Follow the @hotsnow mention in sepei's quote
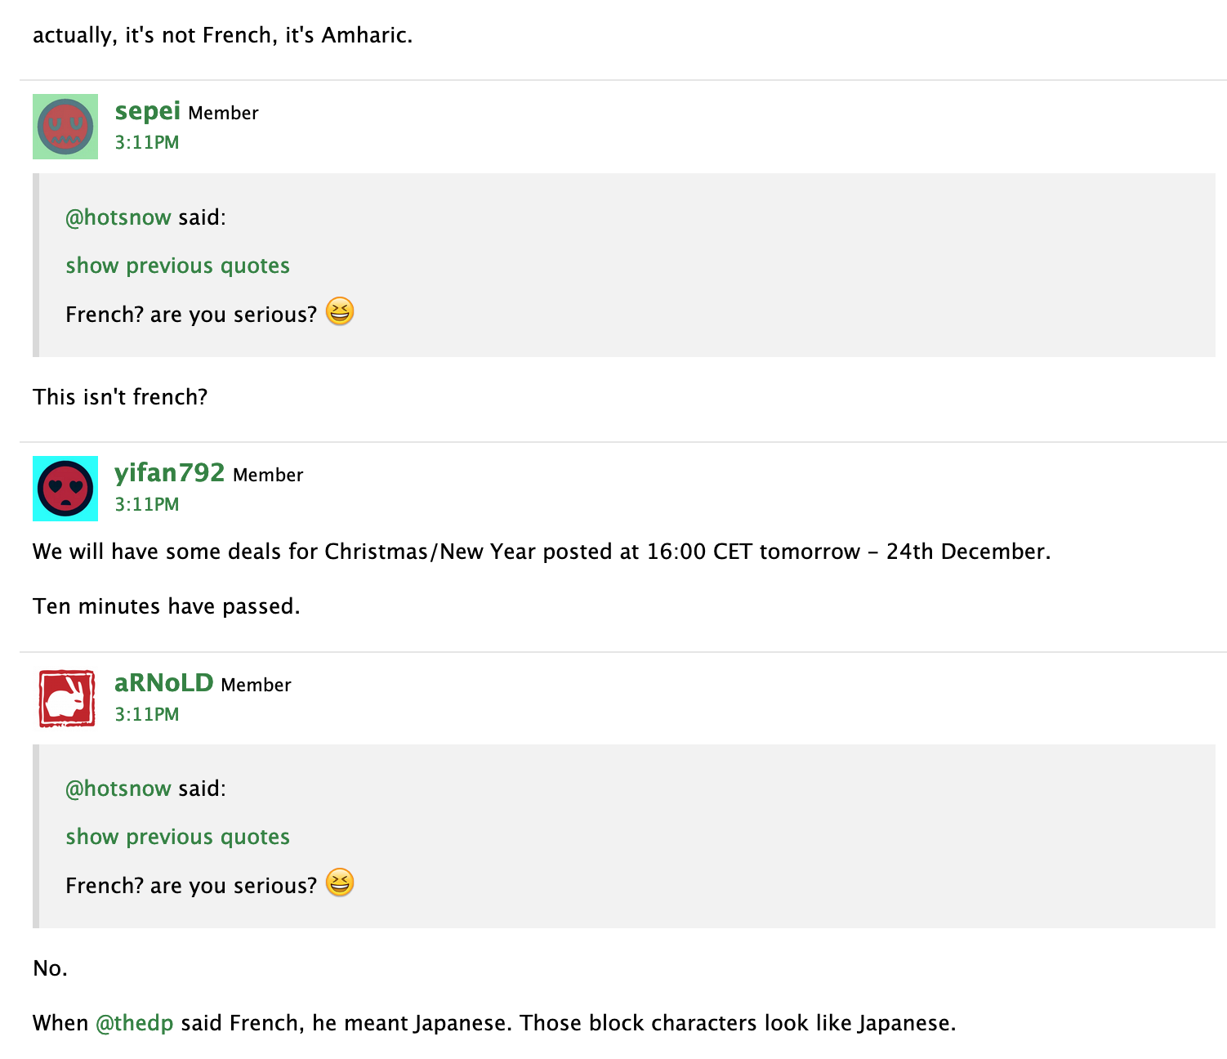This screenshot has height=1059, width=1227. point(118,217)
